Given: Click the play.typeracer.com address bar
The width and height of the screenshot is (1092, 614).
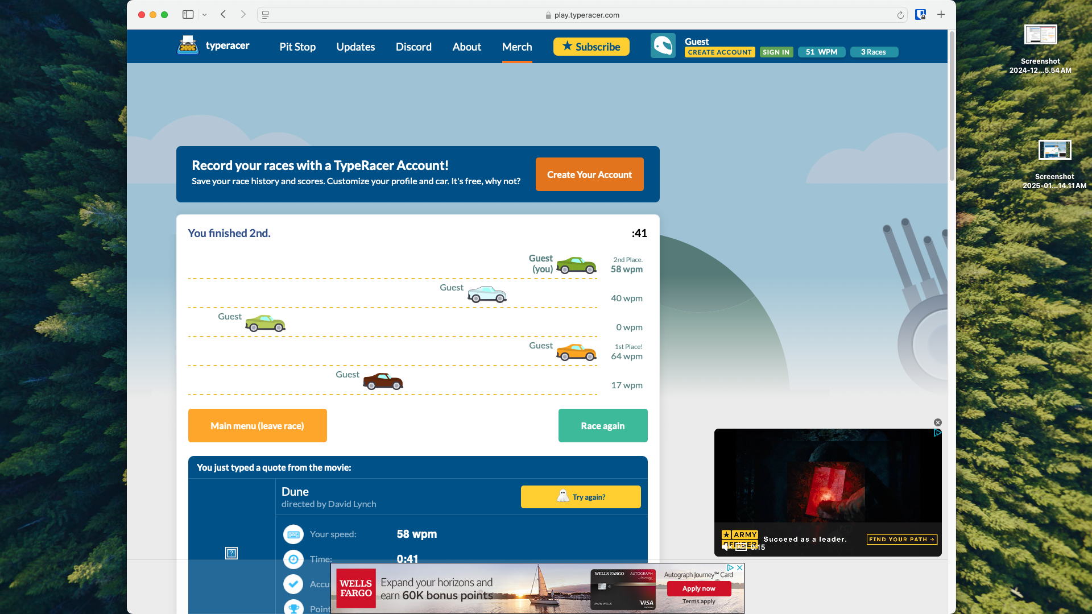Looking at the screenshot, I should click(582, 15).
